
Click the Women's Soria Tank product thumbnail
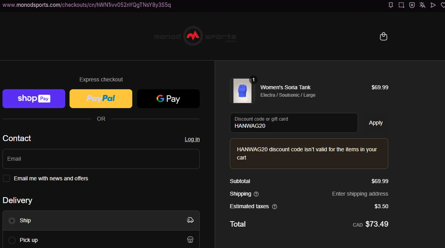[x=242, y=91]
